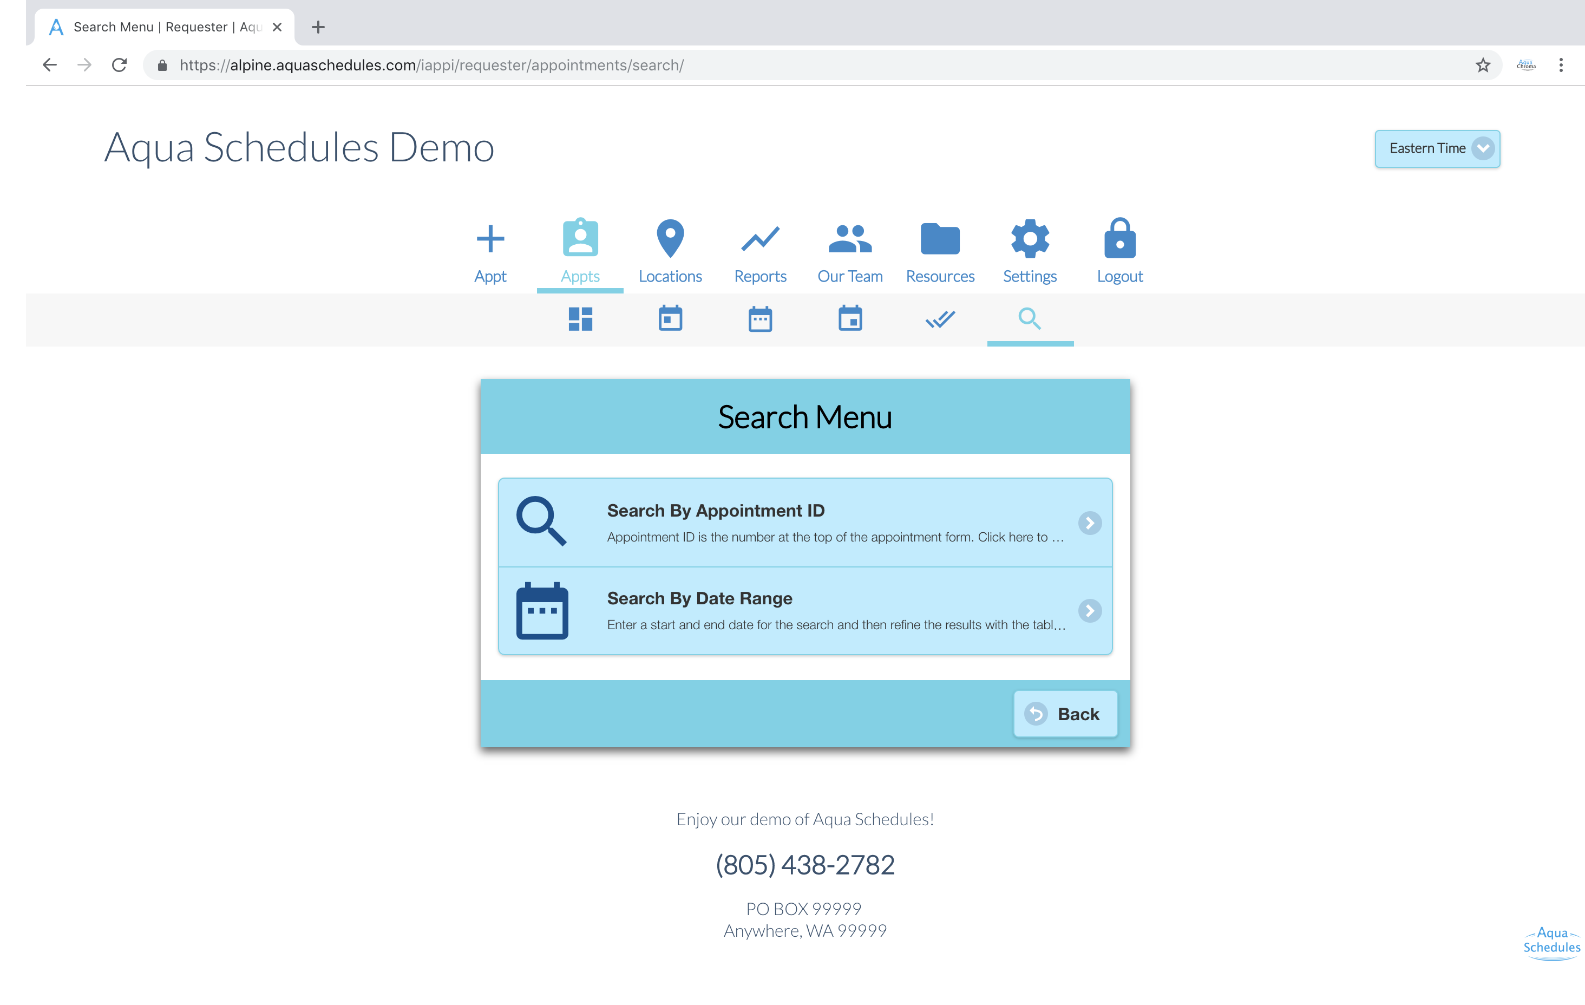Viewport: 1585px width, 1005px height.
Task: Open the month calendar sub-menu icon
Action: [x=850, y=318]
